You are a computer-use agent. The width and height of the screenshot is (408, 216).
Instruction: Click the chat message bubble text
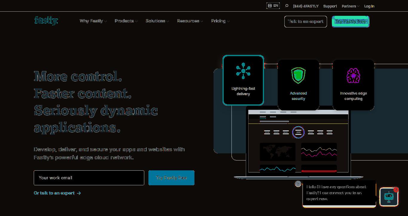coord(337,193)
